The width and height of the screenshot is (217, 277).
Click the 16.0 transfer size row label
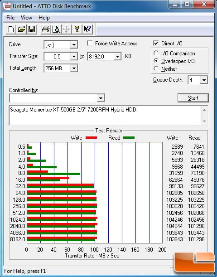coord(20,180)
